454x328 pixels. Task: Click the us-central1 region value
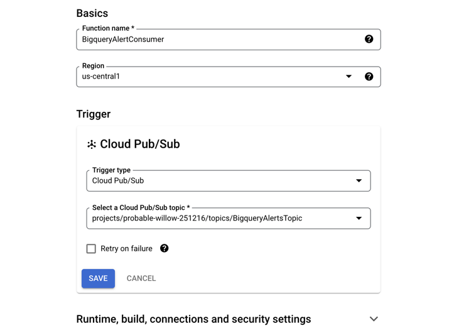pyautogui.click(x=101, y=77)
